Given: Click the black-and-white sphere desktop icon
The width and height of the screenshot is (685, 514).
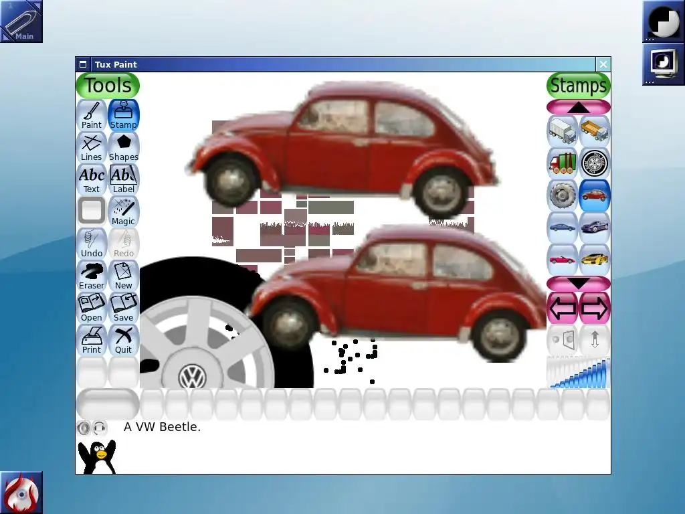Looking at the screenshot, I should pyautogui.click(x=663, y=21).
